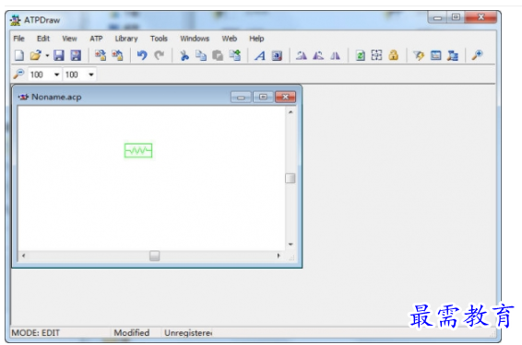Click the picture frame icon beside the text tool
This screenshot has height=345, width=522.
click(x=277, y=55)
